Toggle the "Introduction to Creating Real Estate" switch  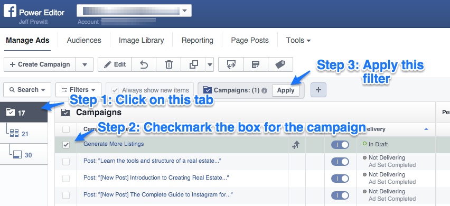340,179
